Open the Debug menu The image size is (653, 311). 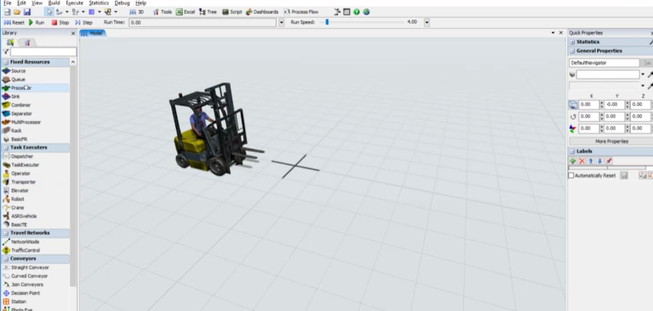coord(122,3)
